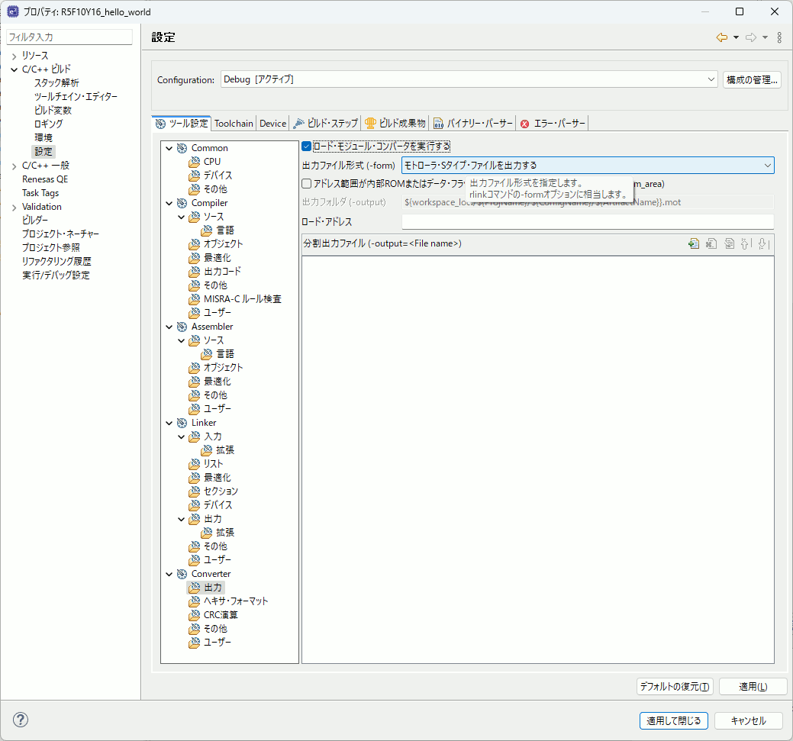Collapse the C/C++ ビルド sidebar node
Image resolution: width=793 pixels, height=741 pixels.
[x=14, y=69]
